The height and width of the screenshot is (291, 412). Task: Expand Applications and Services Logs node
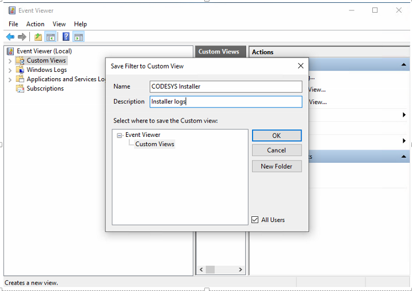[x=10, y=79]
